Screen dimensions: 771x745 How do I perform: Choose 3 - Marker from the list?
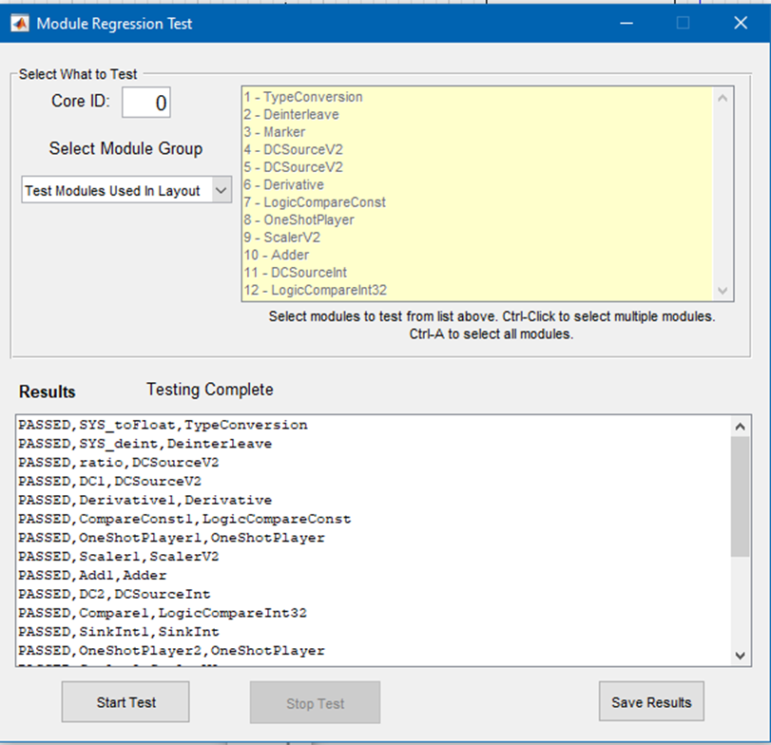275,132
